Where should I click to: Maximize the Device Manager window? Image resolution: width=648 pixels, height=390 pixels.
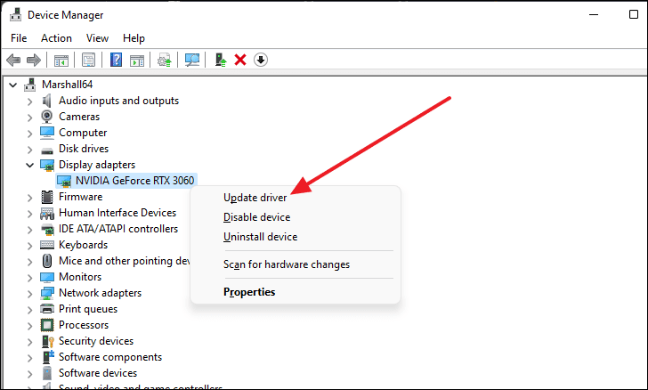tap(634, 14)
